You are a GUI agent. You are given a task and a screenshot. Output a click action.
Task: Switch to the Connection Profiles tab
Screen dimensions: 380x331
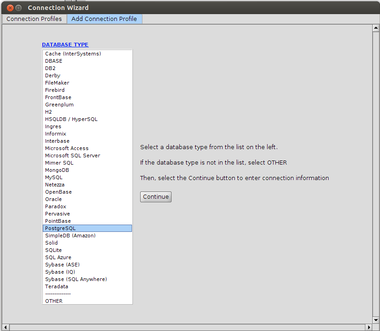[x=34, y=19]
